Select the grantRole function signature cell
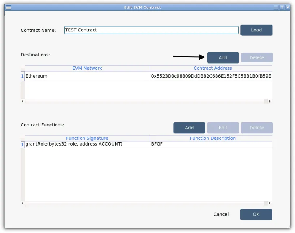295x233 pixels. click(x=87, y=144)
